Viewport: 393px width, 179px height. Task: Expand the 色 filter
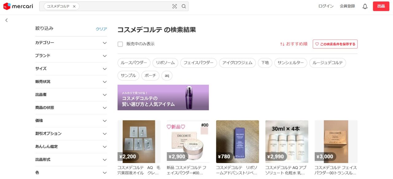pos(71,173)
